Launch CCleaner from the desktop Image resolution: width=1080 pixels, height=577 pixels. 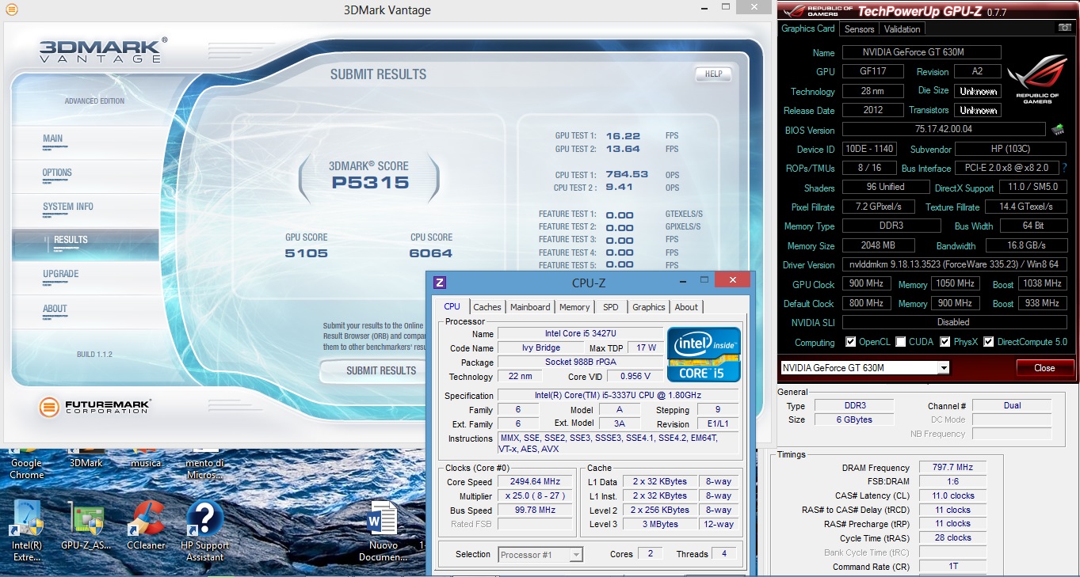tap(146, 526)
